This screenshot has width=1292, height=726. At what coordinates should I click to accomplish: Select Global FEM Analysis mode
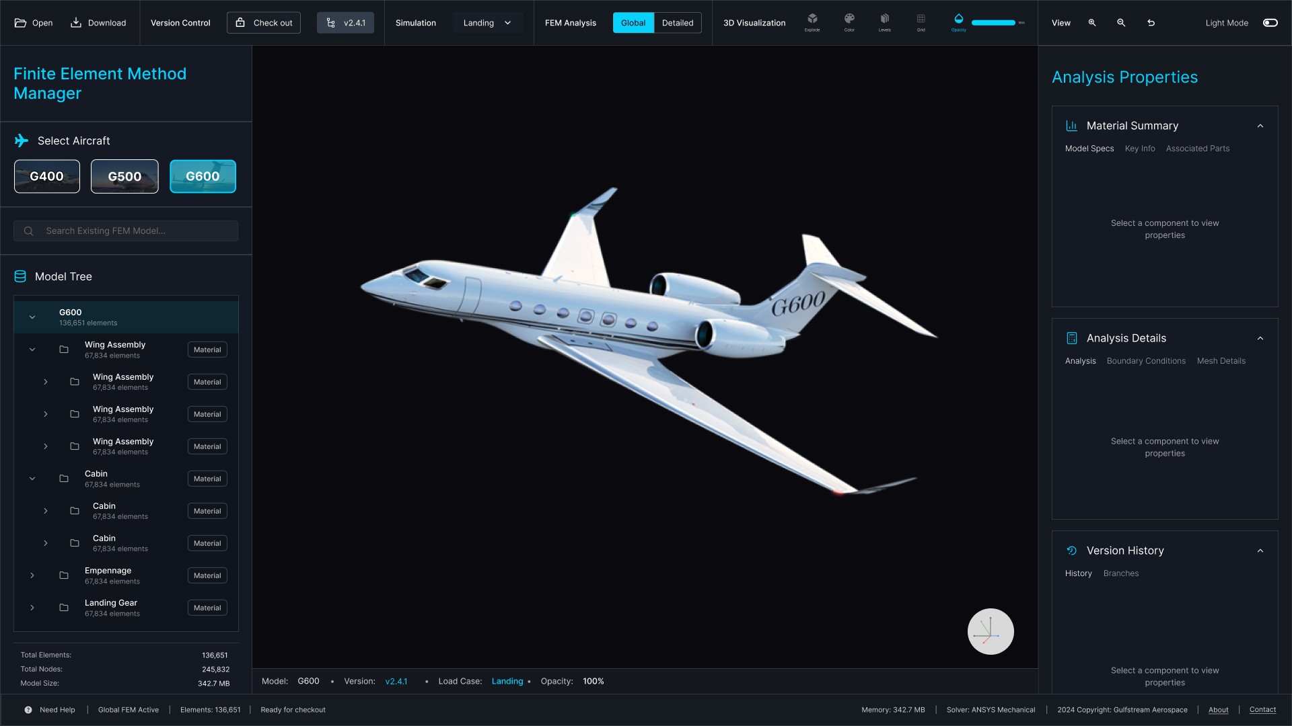pos(633,23)
